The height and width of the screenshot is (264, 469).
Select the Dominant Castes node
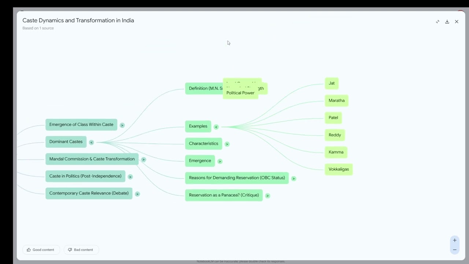pos(66,142)
